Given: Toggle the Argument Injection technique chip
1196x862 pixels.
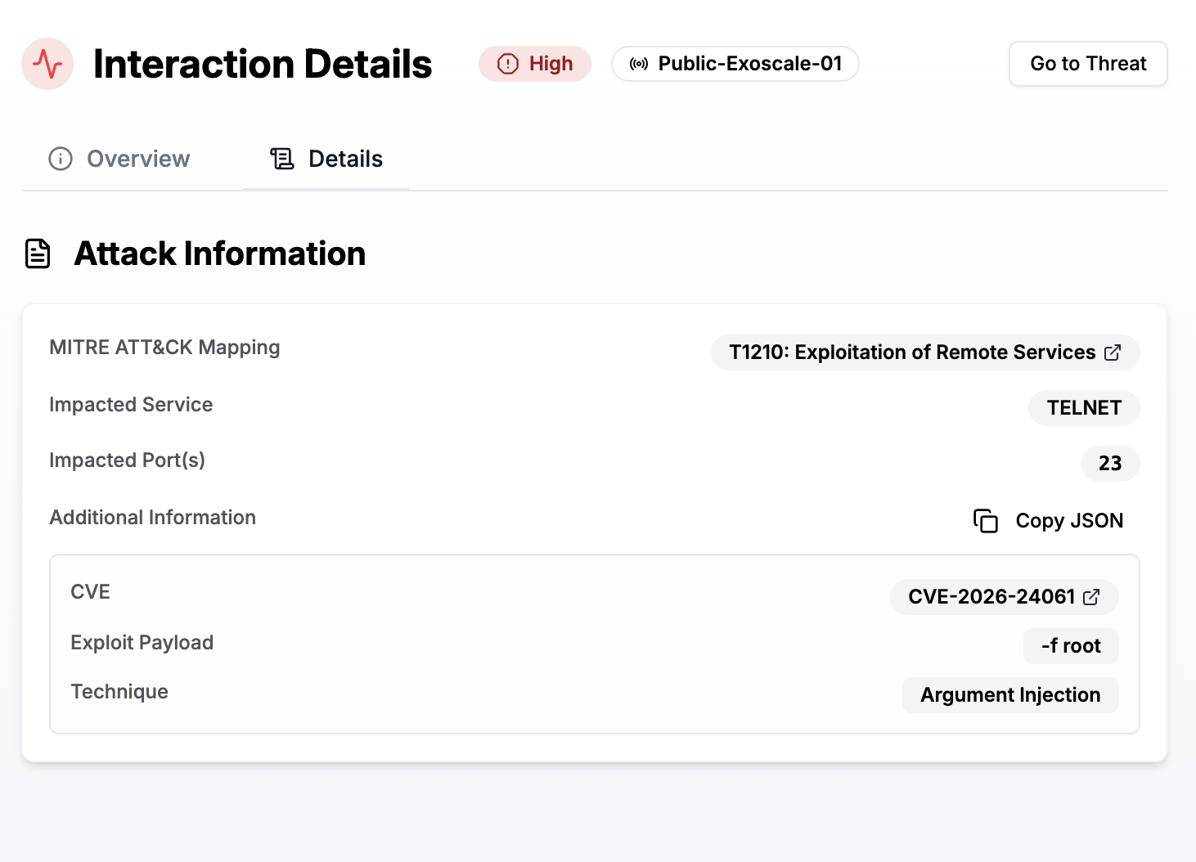Looking at the screenshot, I should [1010, 694].
